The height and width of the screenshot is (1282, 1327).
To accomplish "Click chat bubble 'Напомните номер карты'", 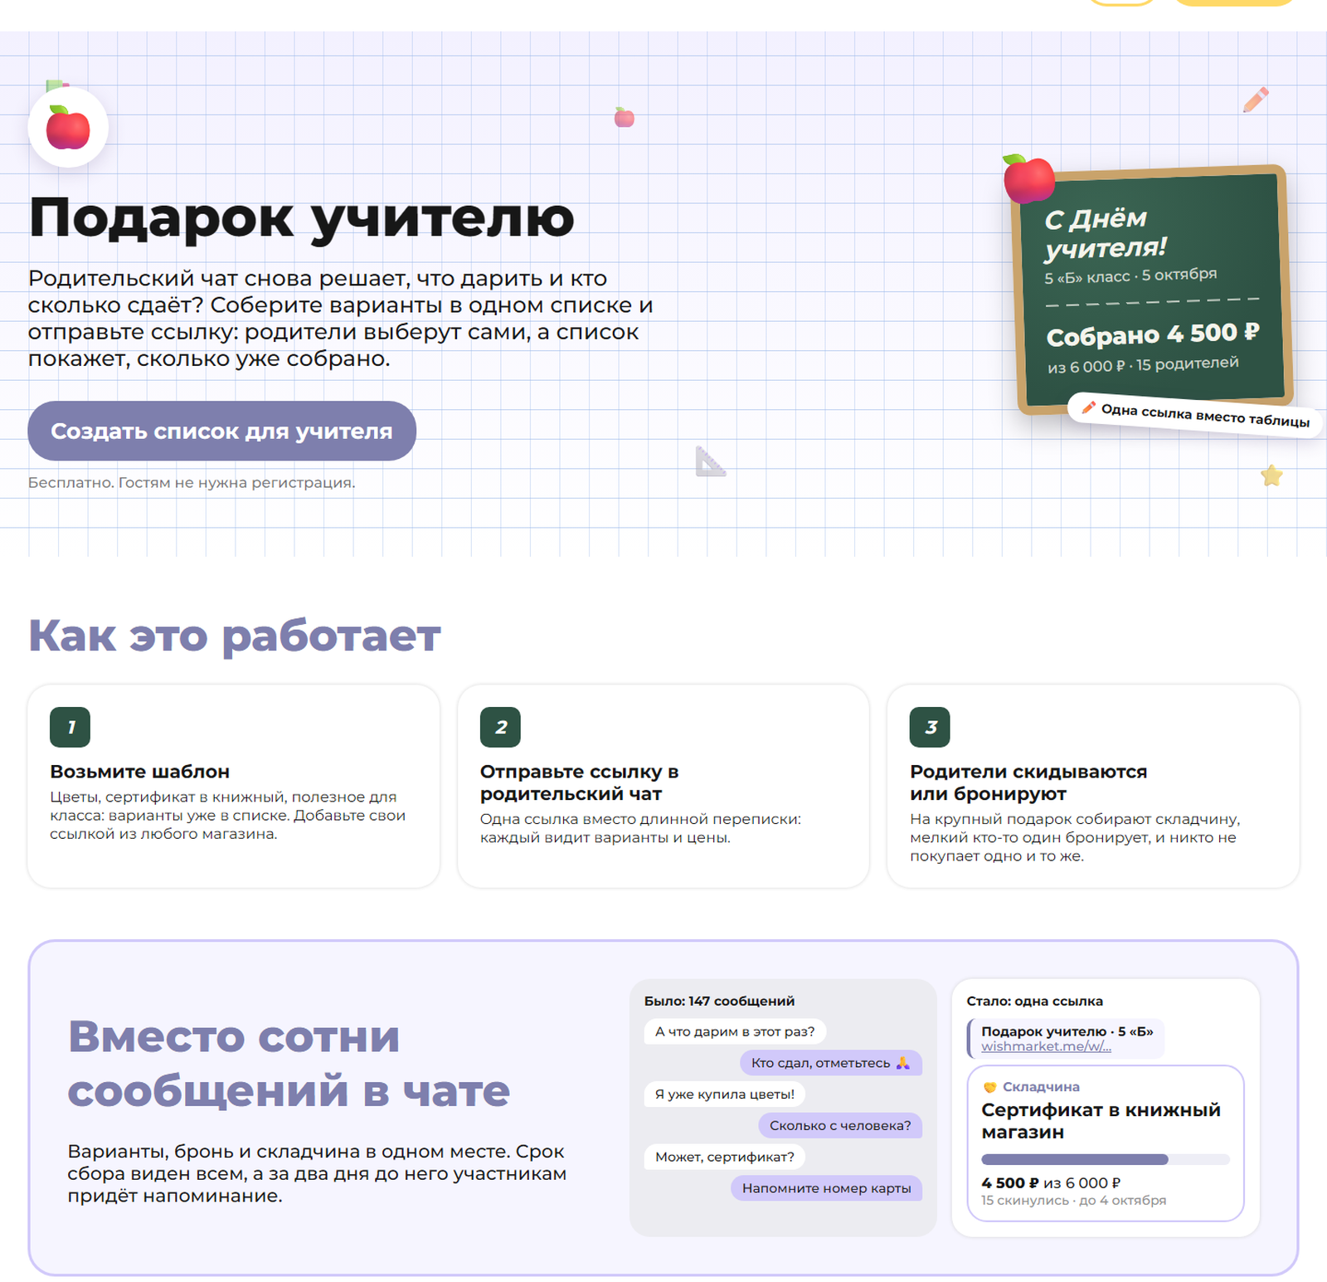I will [x=827, y=1188].
